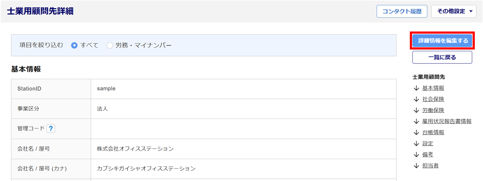The image size is (483, 181).
Task: Click the down arrow icon beside 基本情報
Action: [416, 88]
